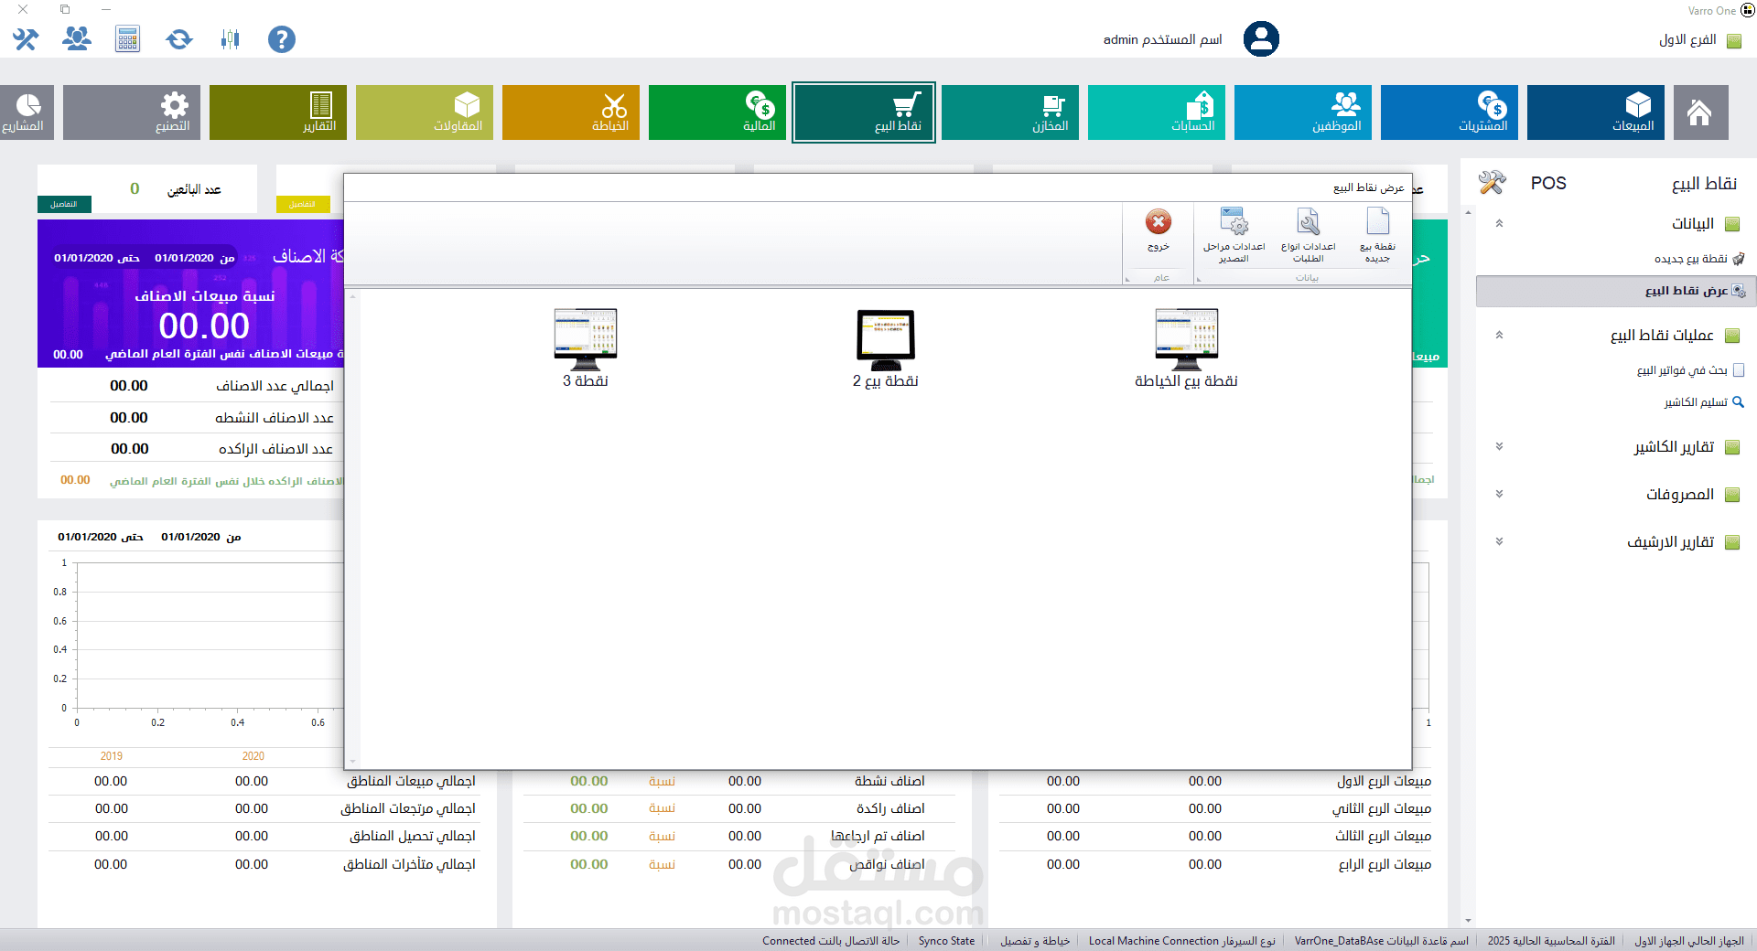Screen dimensions: 1757x951
Task: Click POS wrench tools icon in sidebar
Action: (1492, 183)
